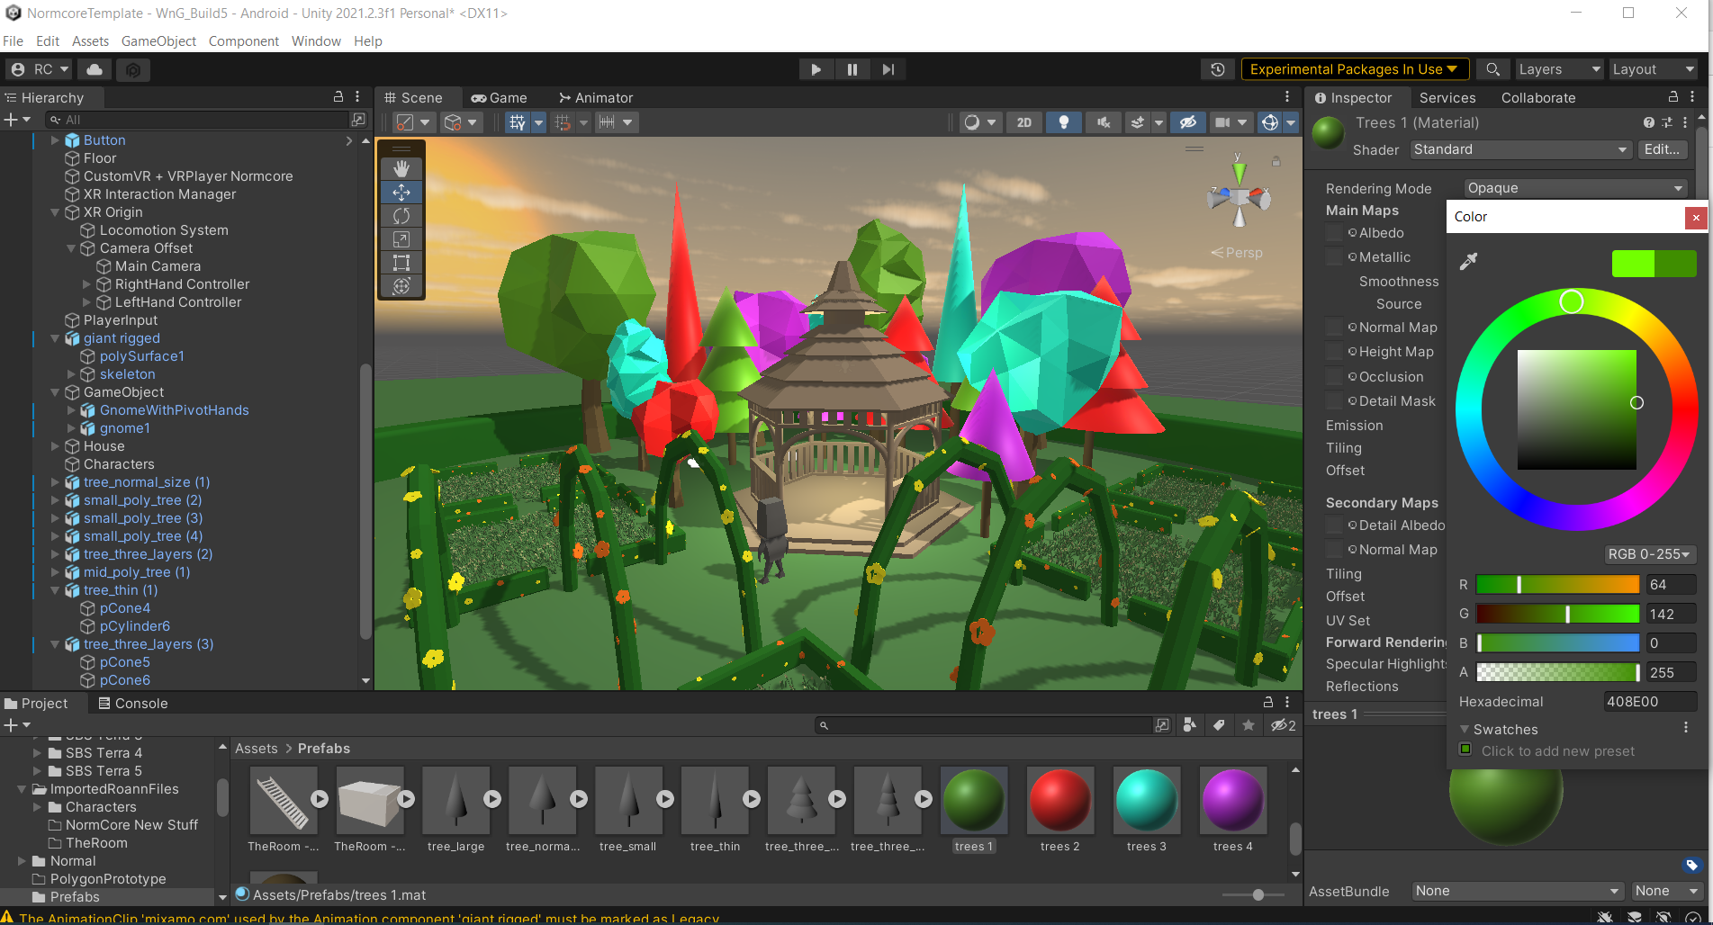Open the cloud services icon
The height and width of the screenshot is (925, 1713).
(x=95, y=69)
